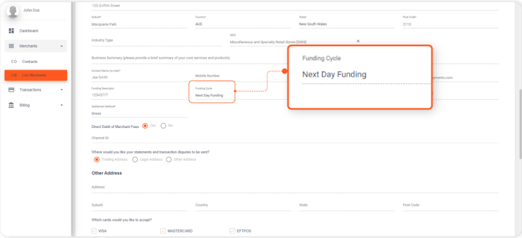Click the Billing bank icon

[11, 105]
